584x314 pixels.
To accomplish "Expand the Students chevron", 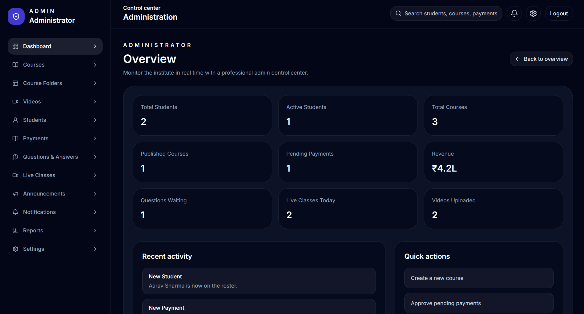I will coord(95,120).
